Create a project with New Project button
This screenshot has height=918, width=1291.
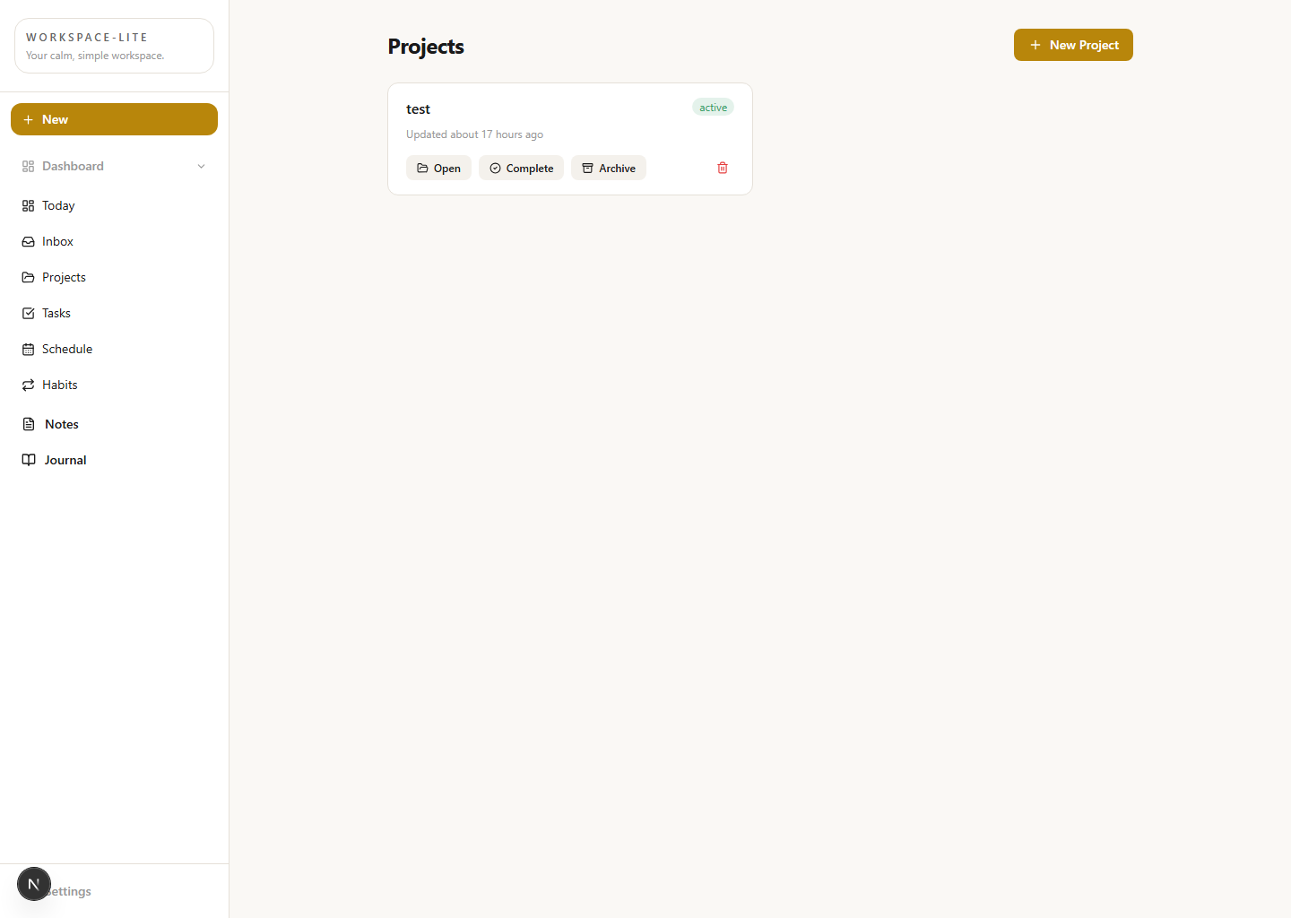tap(1073, 44)
